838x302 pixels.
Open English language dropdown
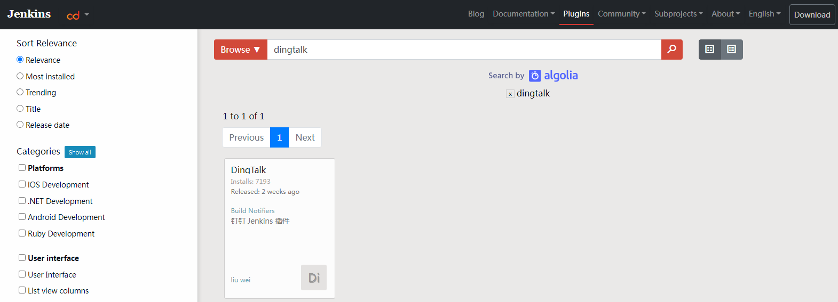click(764, 14)
